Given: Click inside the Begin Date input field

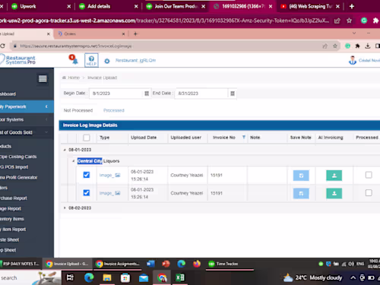Looking at the screenshot, I should point(117,93).
